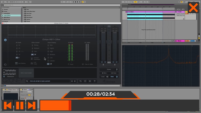
Task: Toggle Harmonic Suppression icon
Action: pyautogui.click(x=32, y=59)
